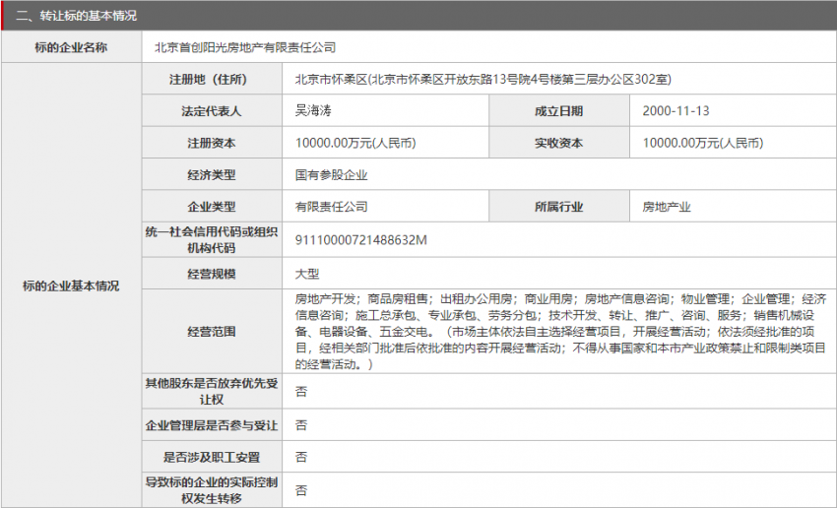Select 否 in the 是否涉及职工安置 row
This screenshot has width=837, height=508.
pyautogui.click(x=301, y=458)
